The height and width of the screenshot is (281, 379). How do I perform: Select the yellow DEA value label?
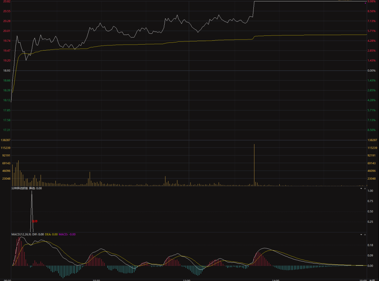coord(51,234)
